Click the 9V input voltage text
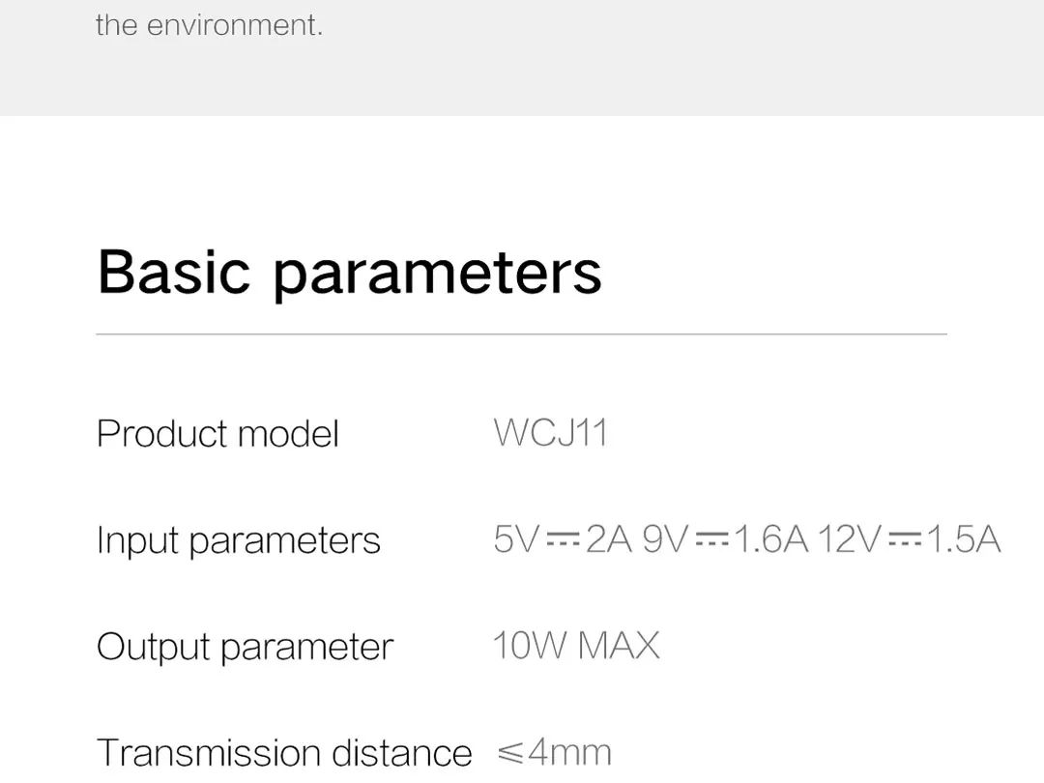The height and width of the screenshot is (783, 1044). 664,539
